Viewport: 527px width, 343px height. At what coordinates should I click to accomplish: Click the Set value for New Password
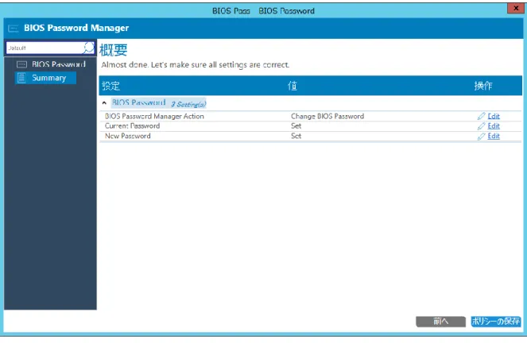click(296, 137)
